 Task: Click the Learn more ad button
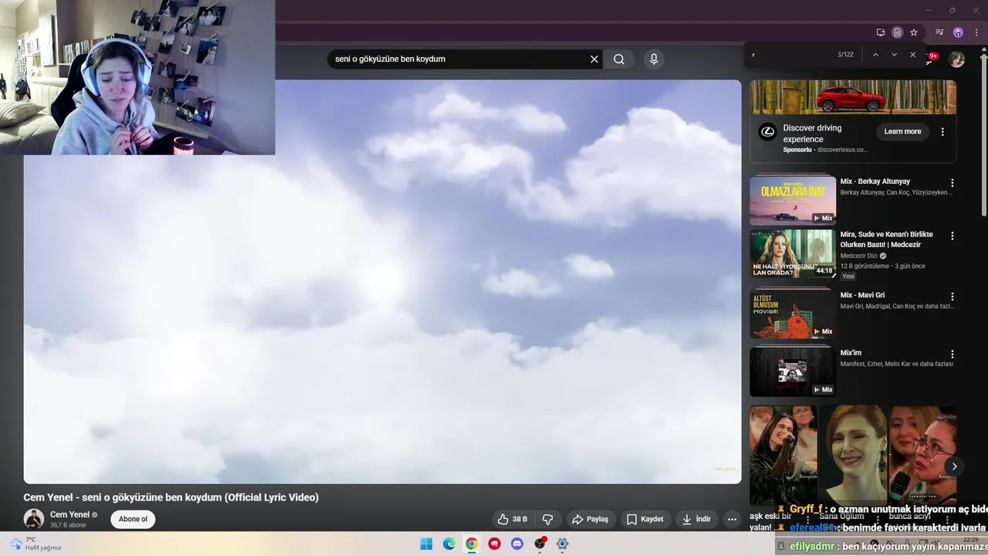tap(902, 131)
